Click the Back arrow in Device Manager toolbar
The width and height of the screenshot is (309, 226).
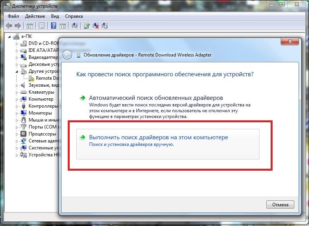9,26
